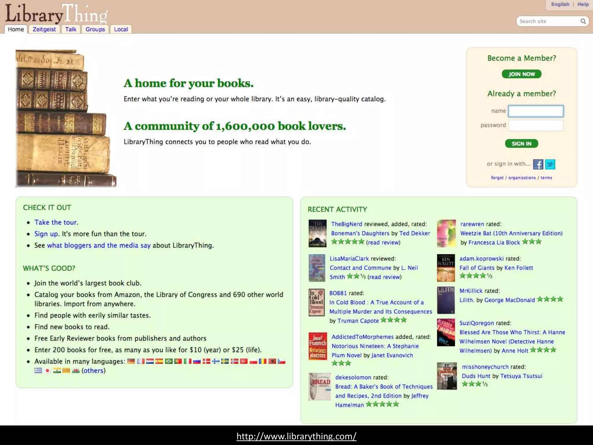The width and height of the screenshot is (593, 445).
Task: Open the Help link
Action: (x=583, y=4)
